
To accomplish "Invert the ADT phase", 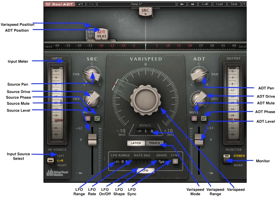I will [203, 118].
